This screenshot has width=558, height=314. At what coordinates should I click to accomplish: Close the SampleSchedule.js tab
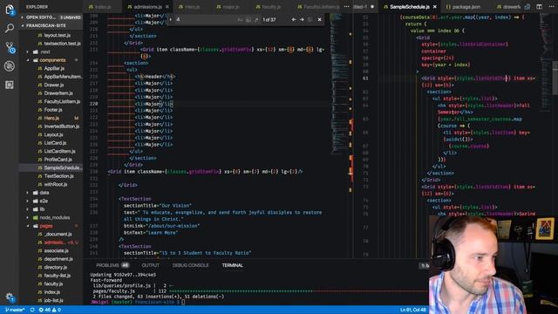434,7
